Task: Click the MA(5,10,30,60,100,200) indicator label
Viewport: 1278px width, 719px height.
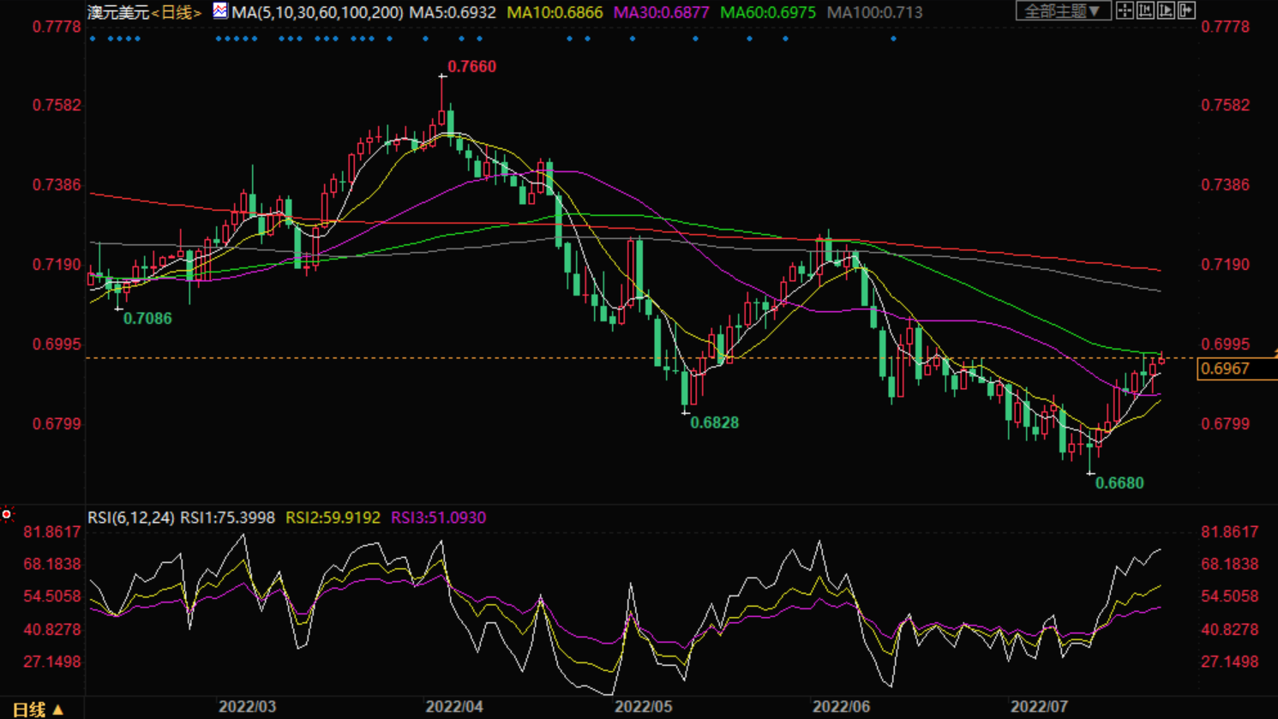Action: (x=317, y=13)
